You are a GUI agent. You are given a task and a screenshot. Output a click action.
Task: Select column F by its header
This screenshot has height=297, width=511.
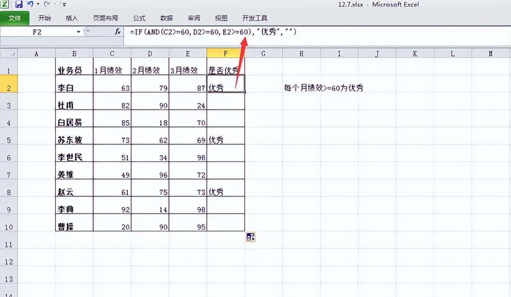[x=226, y=53]
